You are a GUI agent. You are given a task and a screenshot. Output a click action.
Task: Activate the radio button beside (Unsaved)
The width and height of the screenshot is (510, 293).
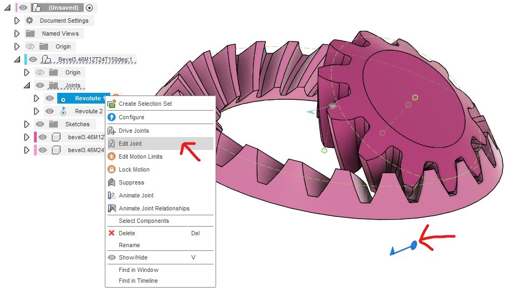pyautogui.click(x=89, y=8)
